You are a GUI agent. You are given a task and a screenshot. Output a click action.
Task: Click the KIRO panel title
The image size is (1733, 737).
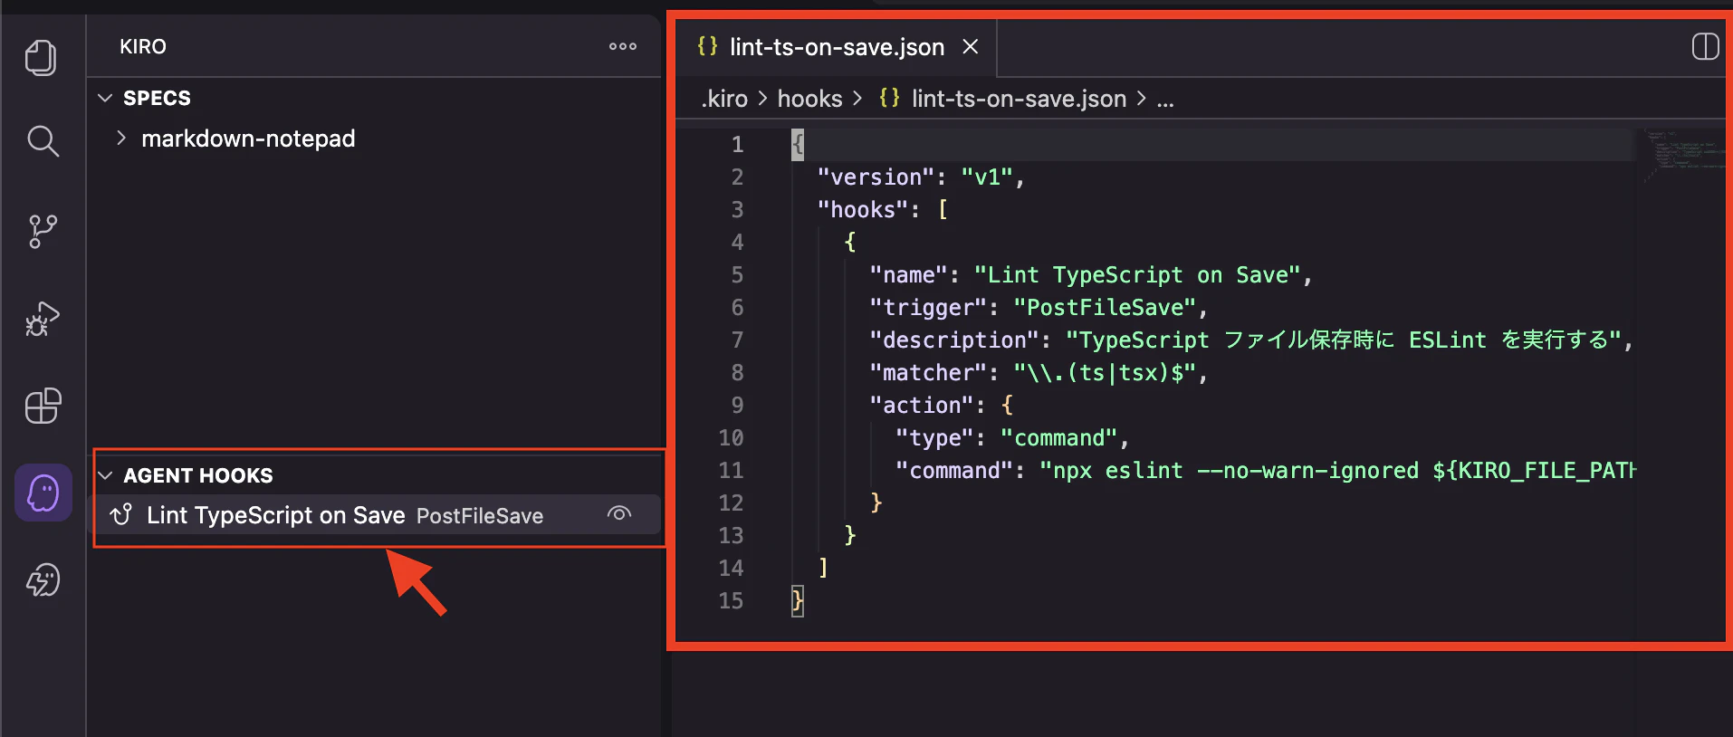pos(143,46)
